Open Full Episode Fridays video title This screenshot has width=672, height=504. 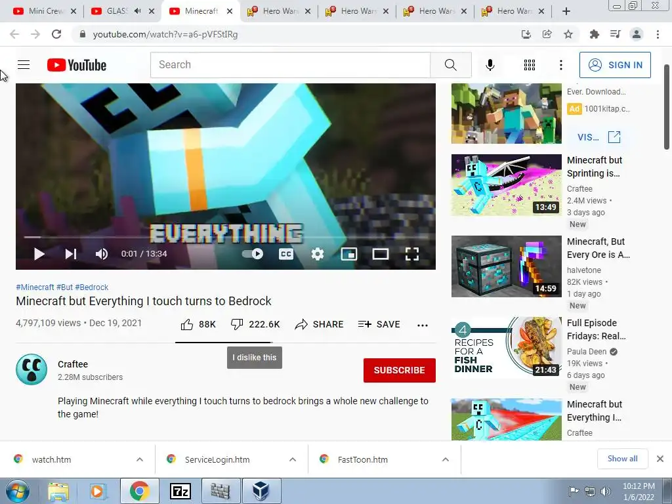[x=596, y=329]
